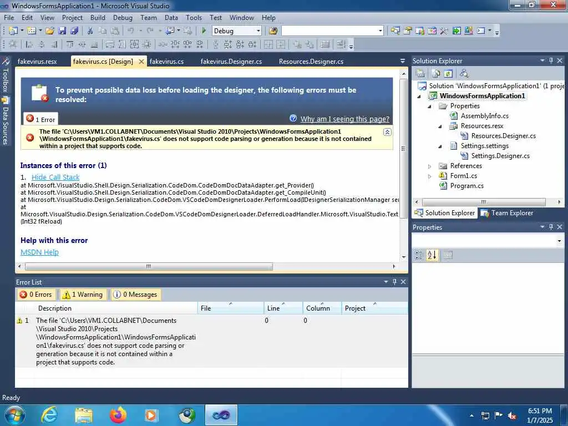Click Align to Grid layout icon

pos(13,44)
